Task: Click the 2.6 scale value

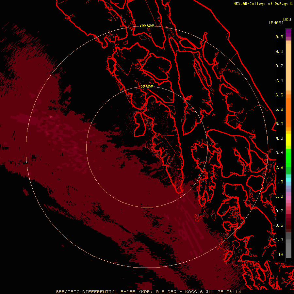Action: click(x=279, y=168)
